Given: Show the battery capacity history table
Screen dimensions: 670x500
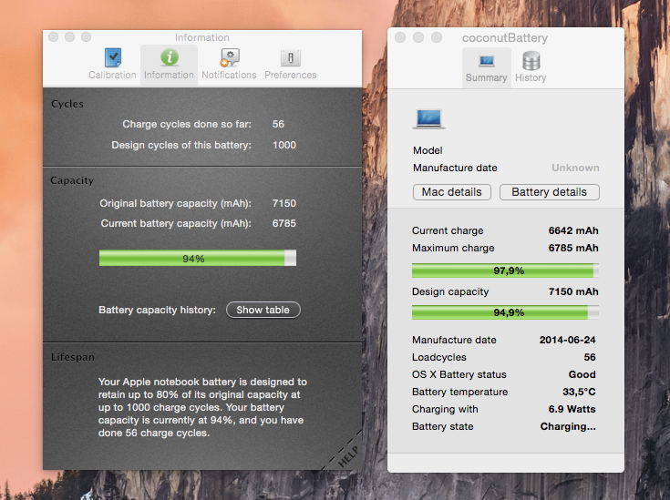Looking at the screenshot, I should (263, 310).
